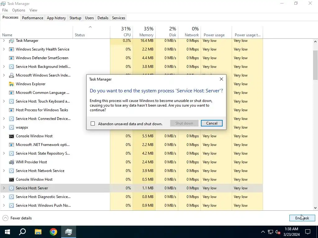Launch Google Chrome from the taskbar
The width and height of the screenshot is (318, 238).
(53, 232)
